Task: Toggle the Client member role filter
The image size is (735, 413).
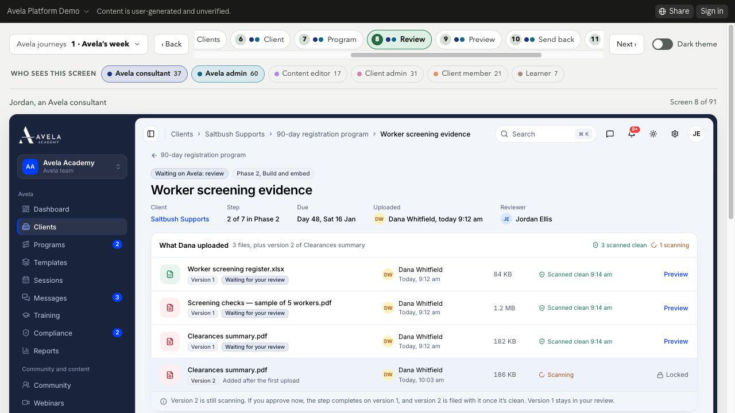Action: pos(467,73)
